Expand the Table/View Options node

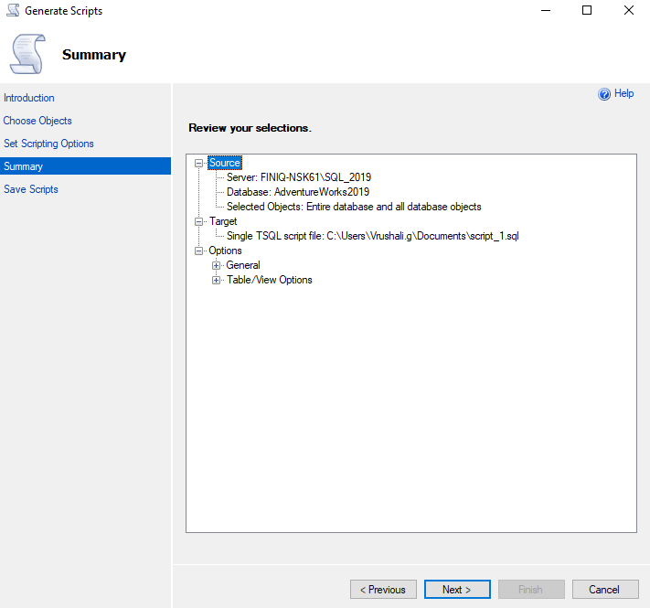(x=217, y=280)
